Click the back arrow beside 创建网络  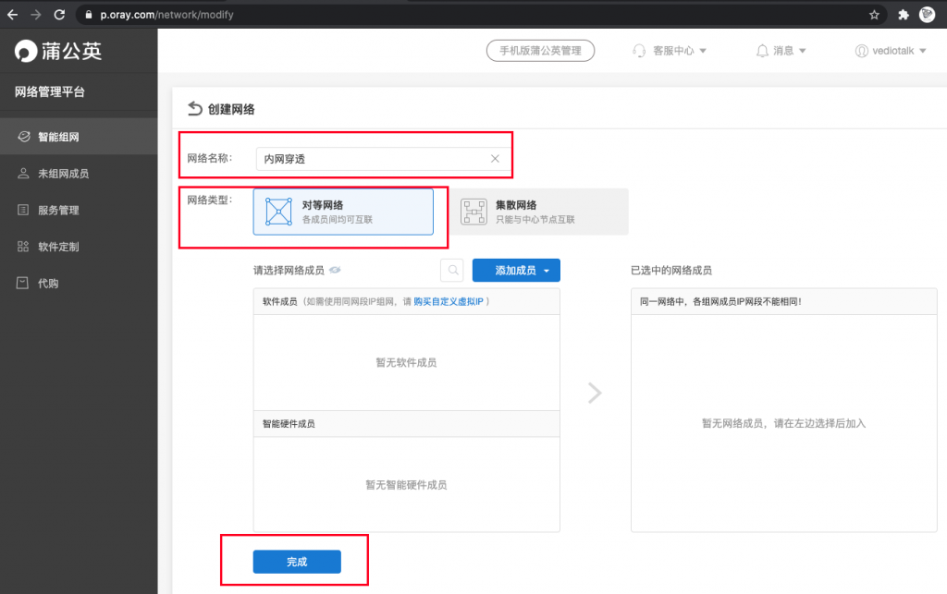(x=194, y=109)
